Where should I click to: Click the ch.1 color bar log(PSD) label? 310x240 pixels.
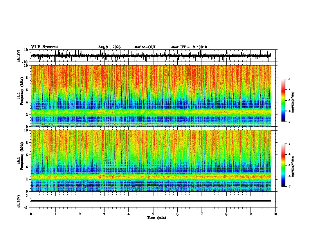293,102
